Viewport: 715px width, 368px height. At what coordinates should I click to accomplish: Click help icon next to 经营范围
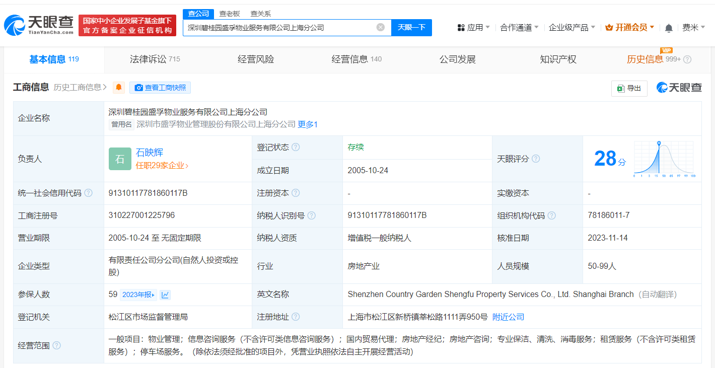pos(56,345)
